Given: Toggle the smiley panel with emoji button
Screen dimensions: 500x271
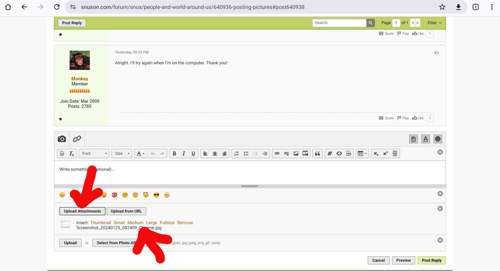Looking at the screenshot, I should pyautogui.click(x=437, y=139).
